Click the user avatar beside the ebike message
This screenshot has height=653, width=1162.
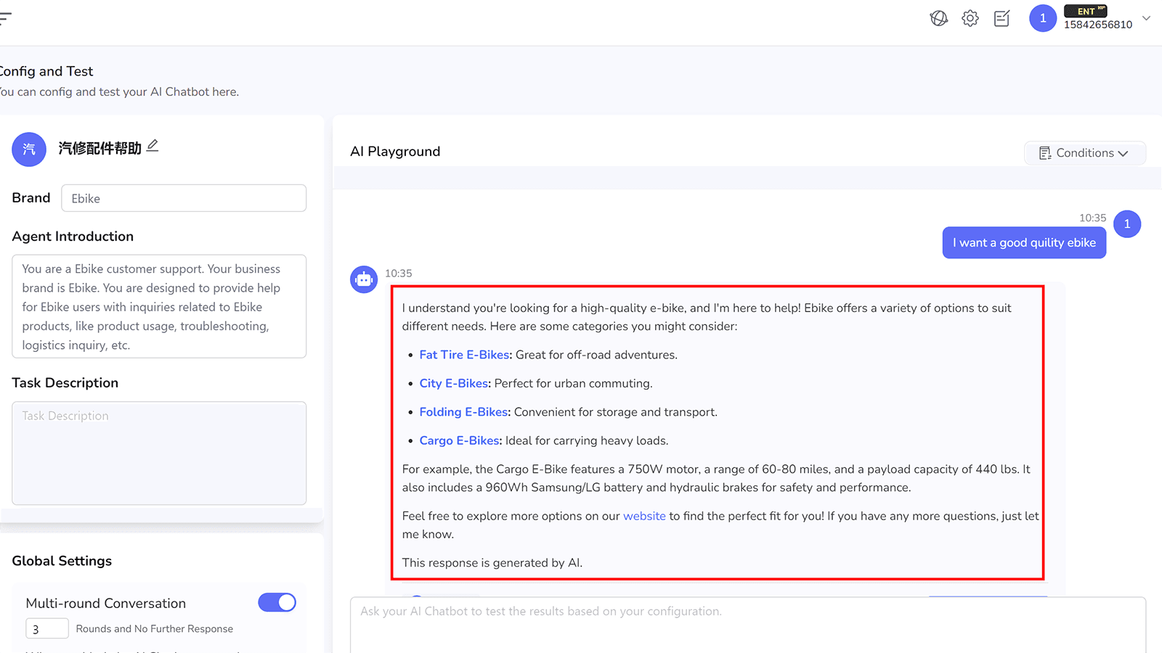(1127, 223)
